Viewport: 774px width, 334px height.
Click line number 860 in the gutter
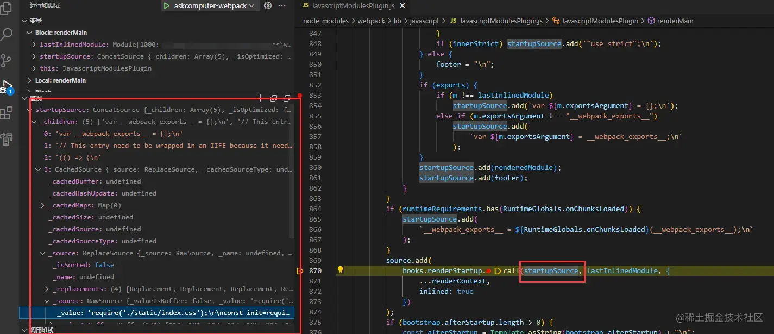(315, 167)
